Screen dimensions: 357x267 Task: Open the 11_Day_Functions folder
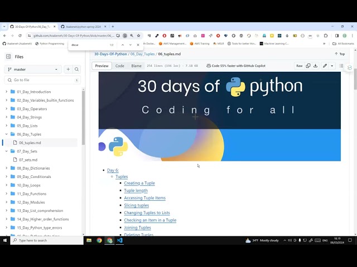coord(32,194)
